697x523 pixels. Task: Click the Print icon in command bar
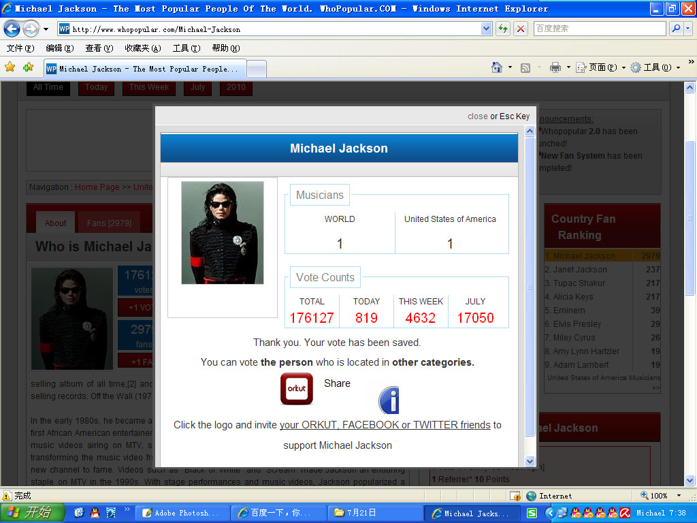[x=555, y=67]
